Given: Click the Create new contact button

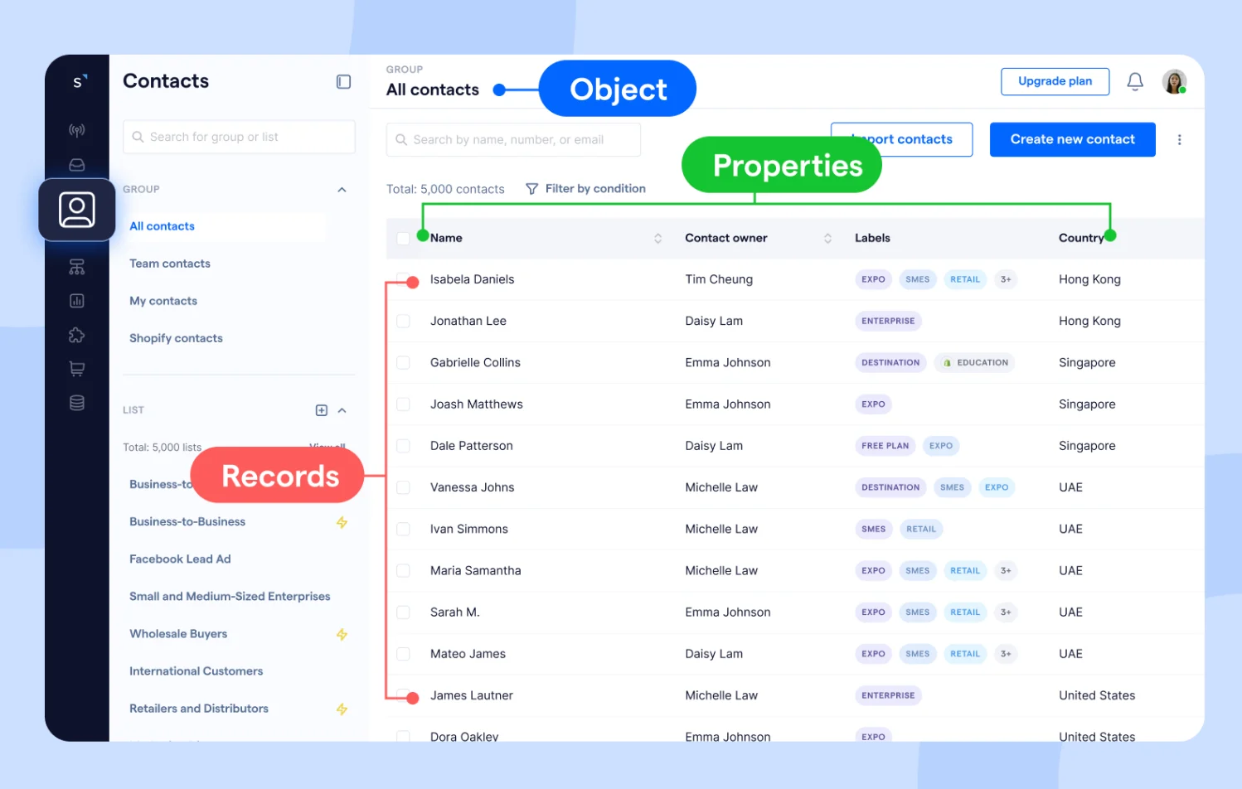Looking at the screenshot, I should click(1072, 139).
